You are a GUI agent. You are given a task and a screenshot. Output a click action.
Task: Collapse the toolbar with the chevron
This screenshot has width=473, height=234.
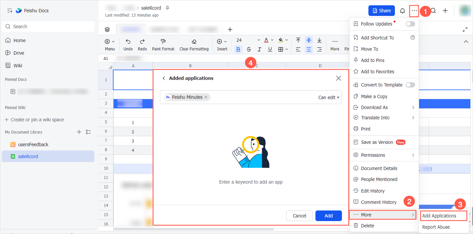click(x=466, y=42)
